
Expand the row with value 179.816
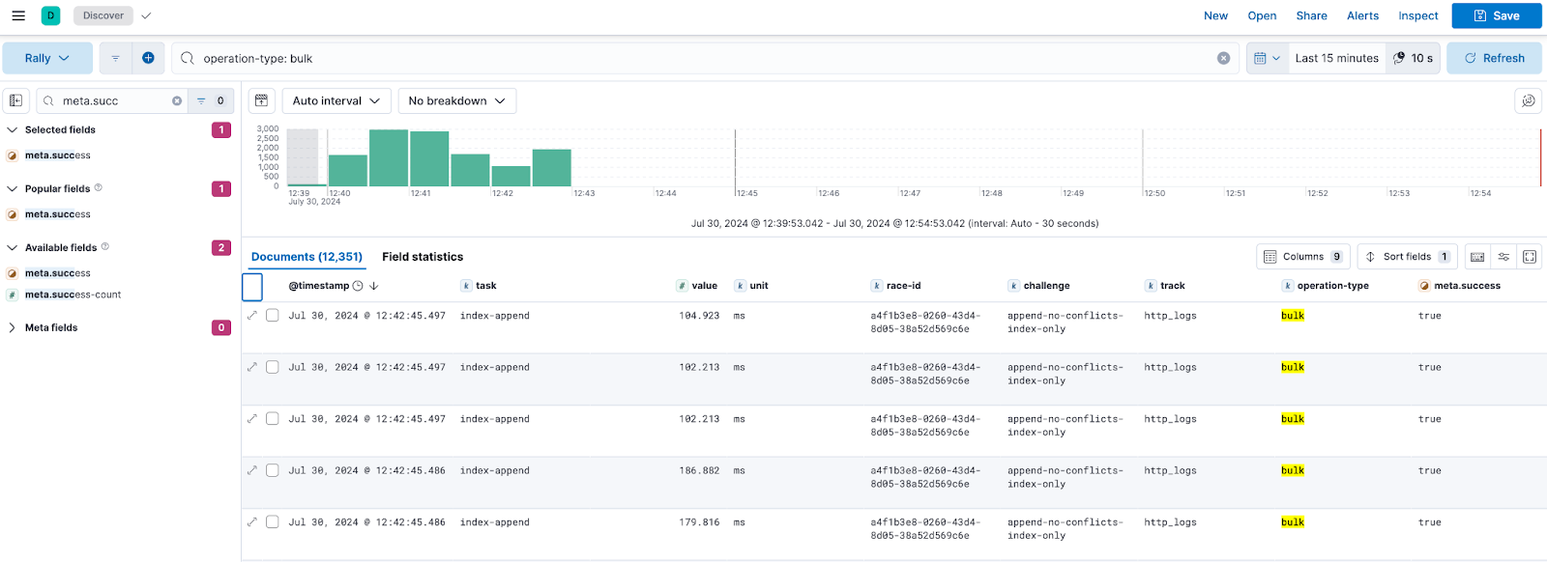click(x=252, y=521)
